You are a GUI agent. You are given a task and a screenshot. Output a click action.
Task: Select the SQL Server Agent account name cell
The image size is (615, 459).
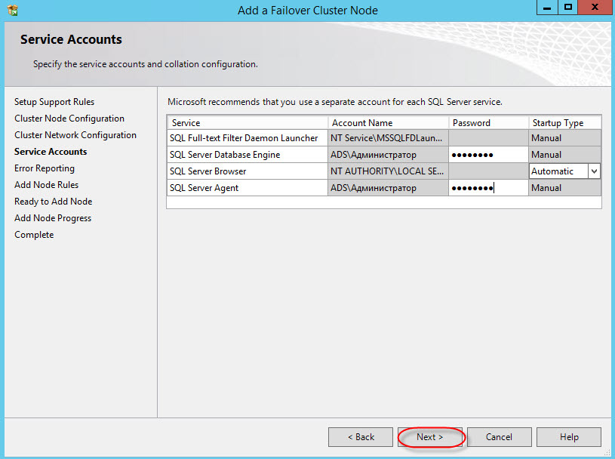click(x=388, y=188)
